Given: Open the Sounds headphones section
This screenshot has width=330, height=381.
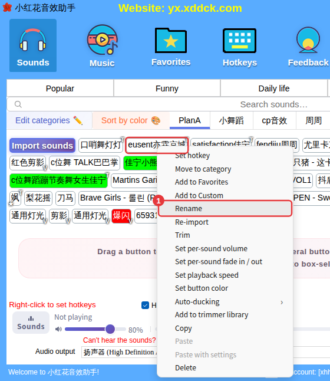Looking at the screenshot, I should point(33,45).
